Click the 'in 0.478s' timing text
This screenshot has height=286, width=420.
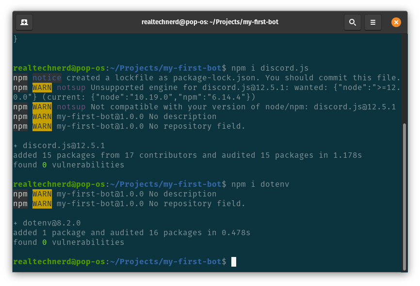pos(229,233)
